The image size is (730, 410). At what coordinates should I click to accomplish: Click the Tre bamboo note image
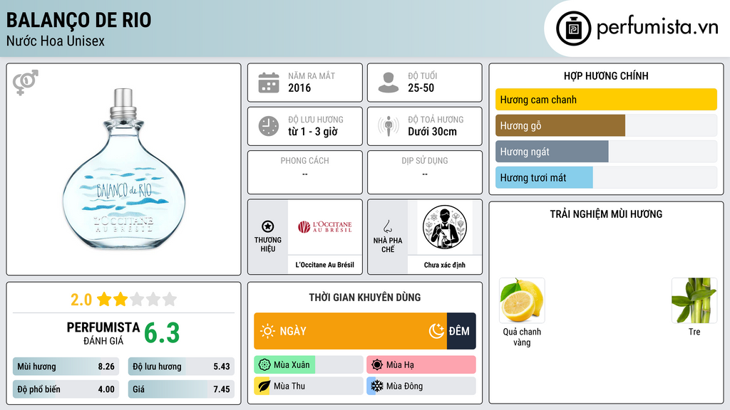[694, 301]
